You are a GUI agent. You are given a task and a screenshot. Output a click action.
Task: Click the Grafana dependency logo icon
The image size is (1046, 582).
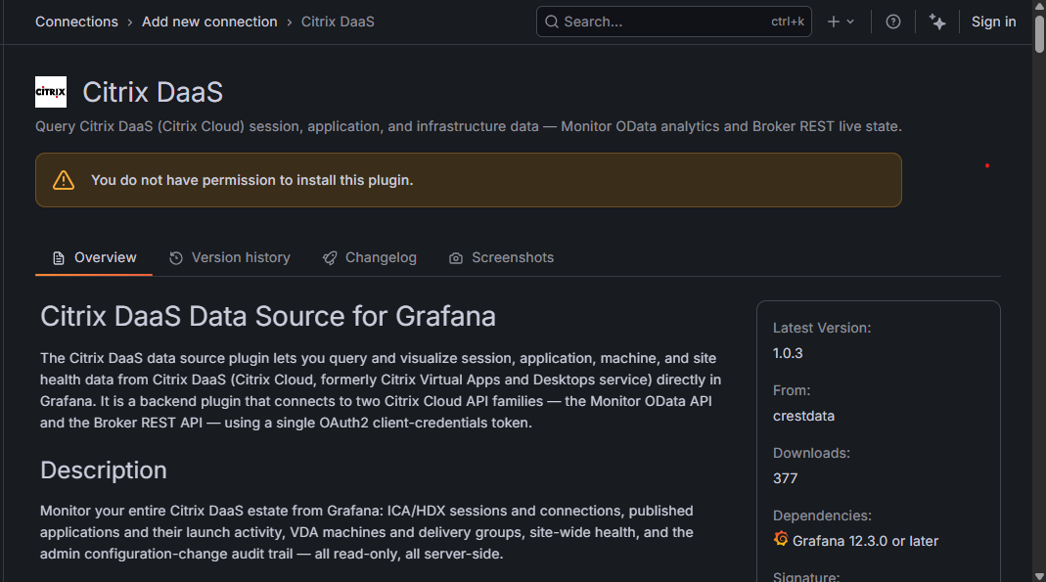tap(781, 539)
